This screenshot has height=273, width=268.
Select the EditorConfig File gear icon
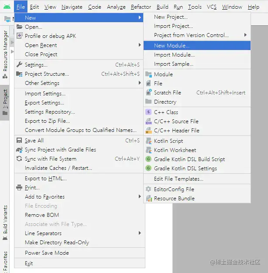(148, 189)
